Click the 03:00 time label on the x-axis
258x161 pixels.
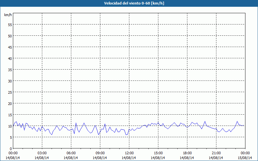tap(42, 153)
